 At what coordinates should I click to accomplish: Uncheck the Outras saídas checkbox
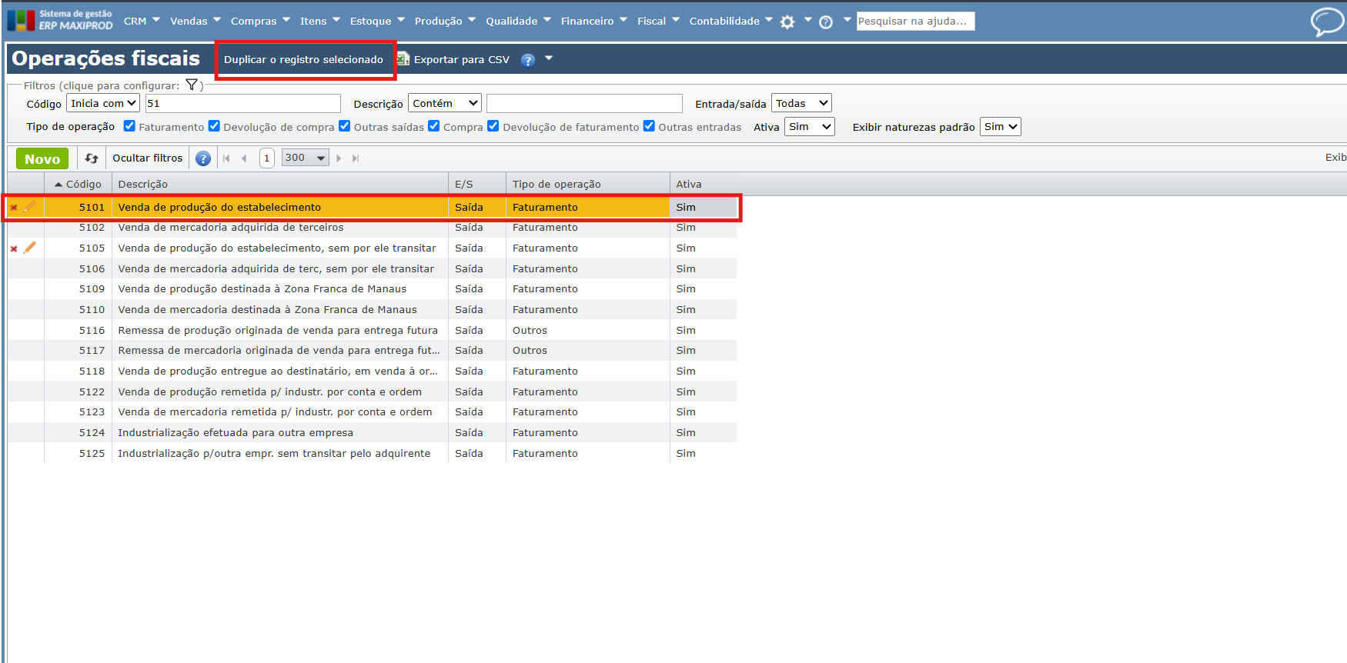[344, 126]
